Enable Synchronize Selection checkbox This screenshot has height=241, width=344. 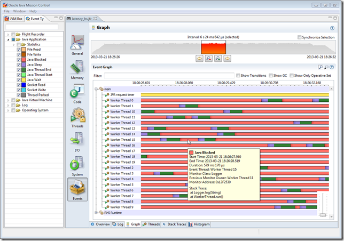click(299, 37)
